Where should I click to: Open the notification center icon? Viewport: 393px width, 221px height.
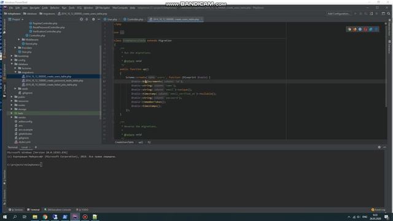(386, 217)
